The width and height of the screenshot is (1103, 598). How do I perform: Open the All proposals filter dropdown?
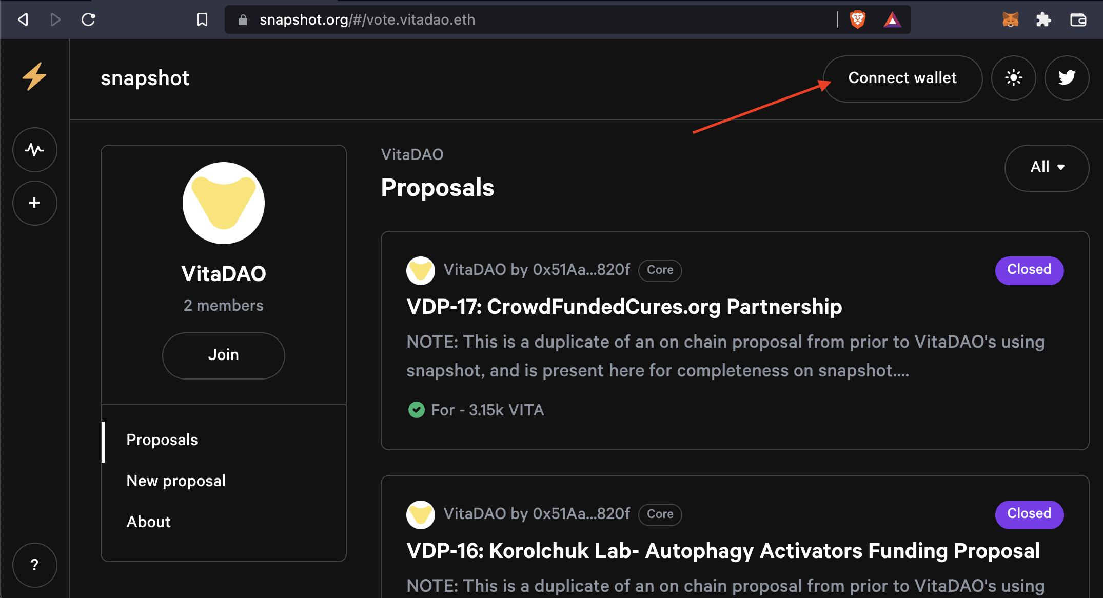pos(1047,168)
